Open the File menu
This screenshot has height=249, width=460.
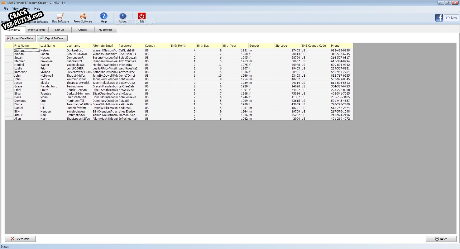tap(6, 9)
